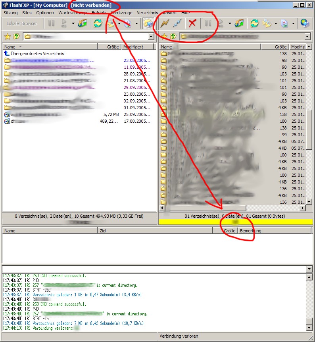This screenshot has width=315, height=342.
Task: Click the globe icon at far right of toolbar
Action: pyautogui.click(x=305, y=23)
